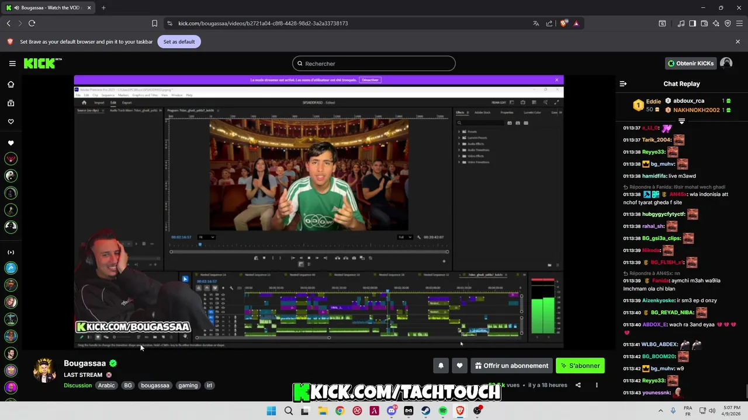The image size is (748, 420).
Task: Click username ABDOX_E in chat
Action: 654,325
